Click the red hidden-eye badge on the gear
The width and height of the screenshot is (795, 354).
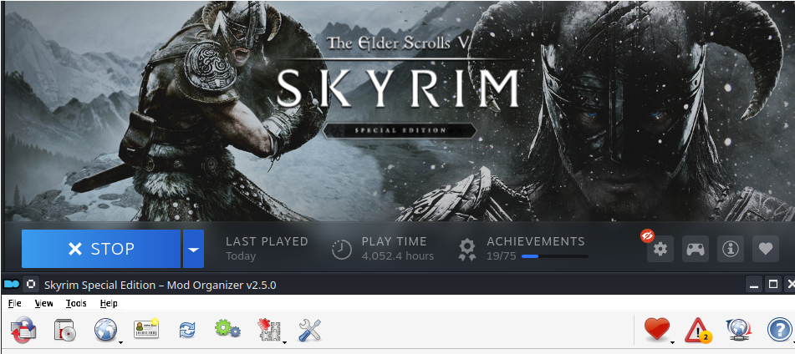point(647,235)
